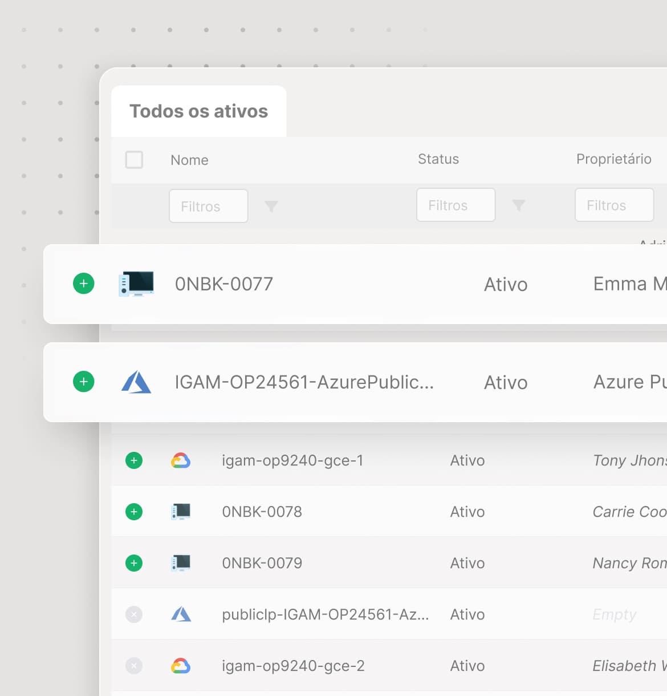
Task: Click owner Tony Jhons
Action: 629,460
